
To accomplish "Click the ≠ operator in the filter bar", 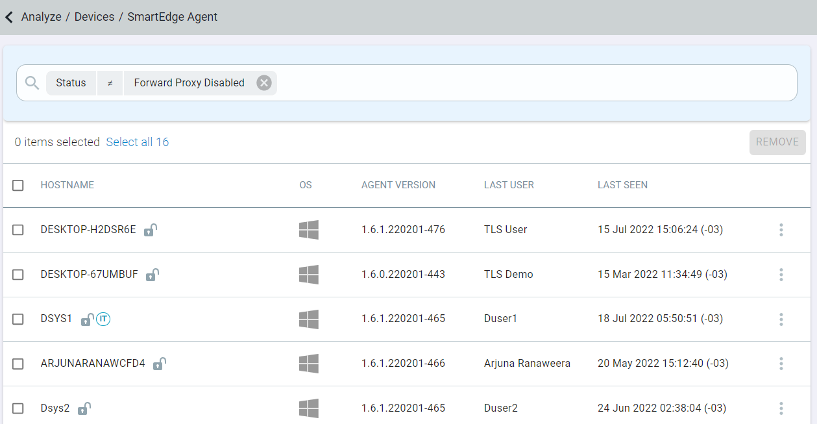I will [109, 82].
